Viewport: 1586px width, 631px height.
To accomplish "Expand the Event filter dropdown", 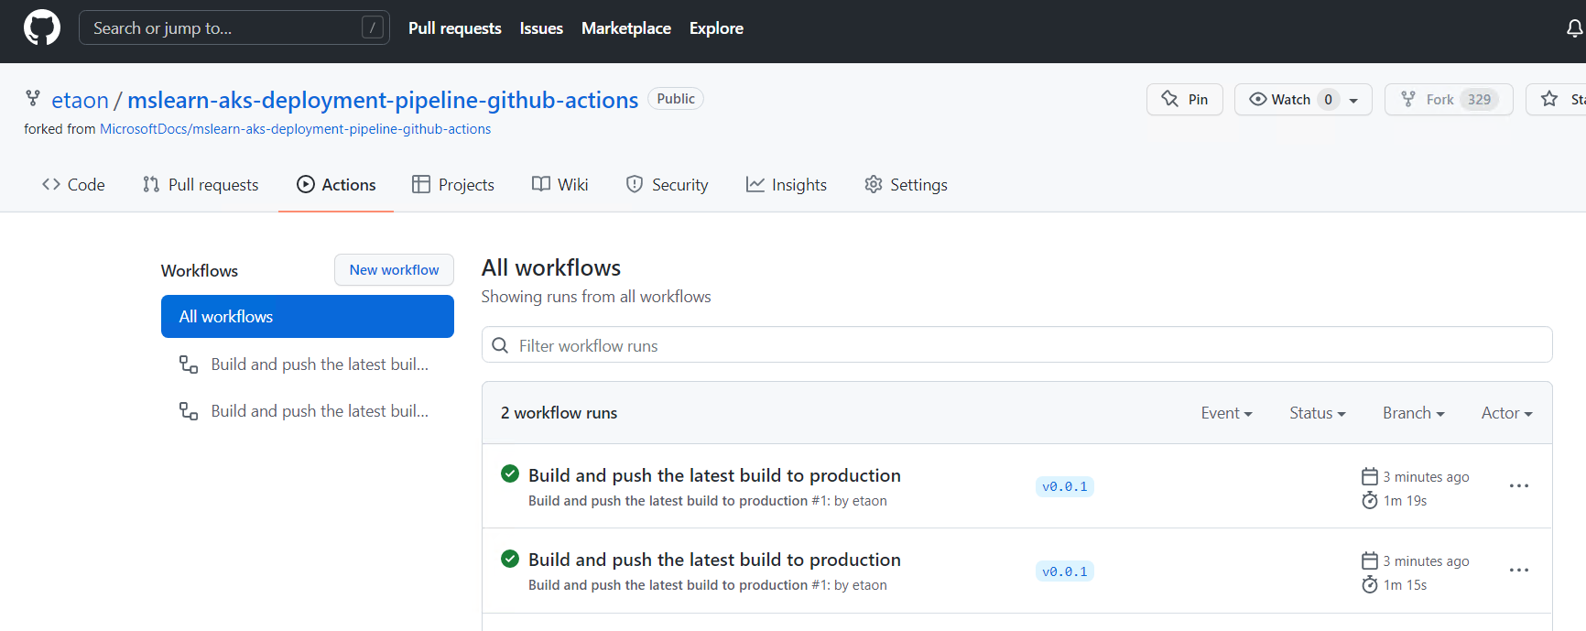I will pos(1226,413).
